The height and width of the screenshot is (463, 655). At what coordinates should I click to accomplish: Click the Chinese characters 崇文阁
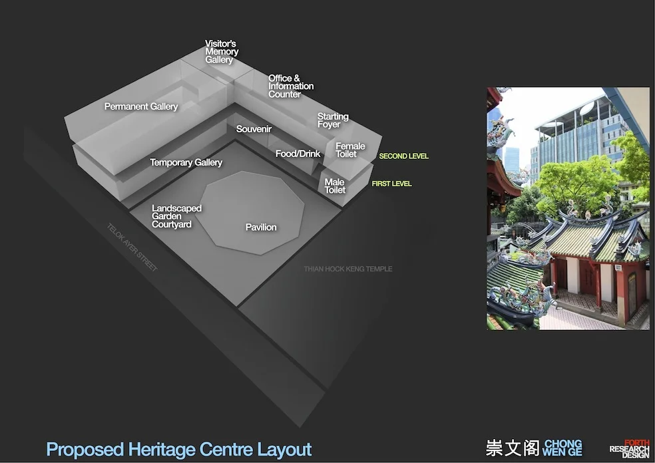point(513,448)
